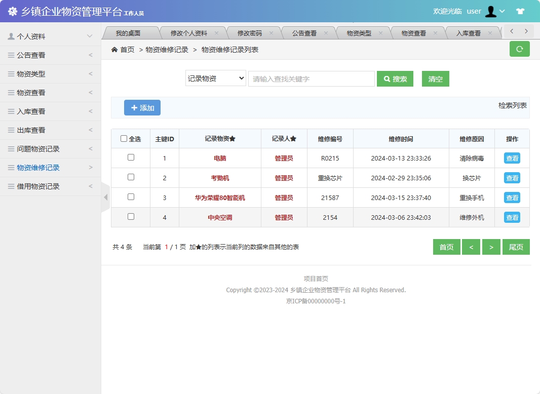Type in the 请输入查找关键字 search box

(x=311, y=78)
